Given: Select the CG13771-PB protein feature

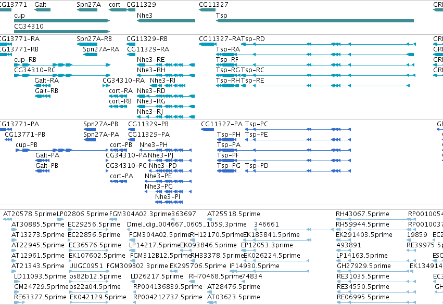Looking at the screenshot, I should 8,140.
